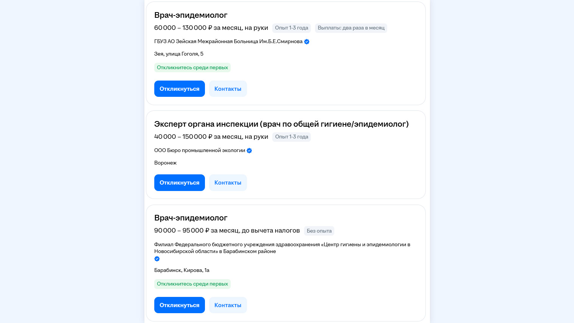The height and width of the screenshot is (323, 574).
Task: Open the Врач-эпидемиолог vacancy in Барабинск
Action: pos(191,218)
